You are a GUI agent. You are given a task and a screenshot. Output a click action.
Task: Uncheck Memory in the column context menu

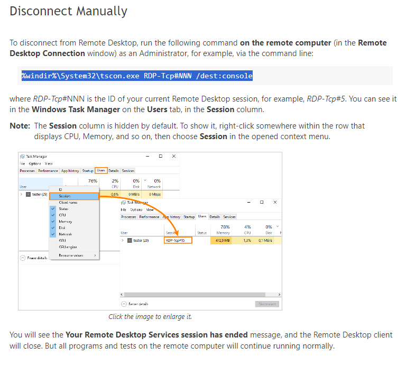[x=74, y=222]
